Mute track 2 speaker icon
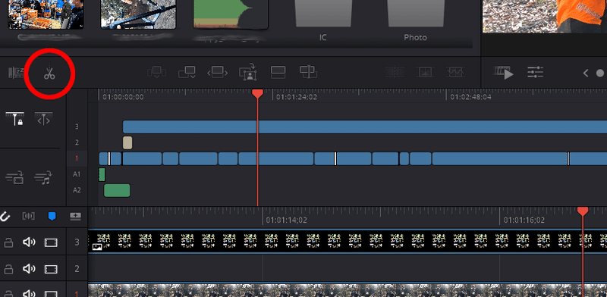The height and width of the screenshot is (297, 607). (29, 269)
